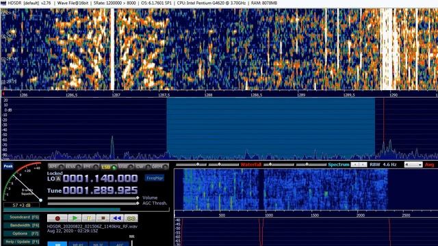This screenshot has height=246, width=438.
Task: Open Soundcard [F5] settings
Action: point(21,217)
